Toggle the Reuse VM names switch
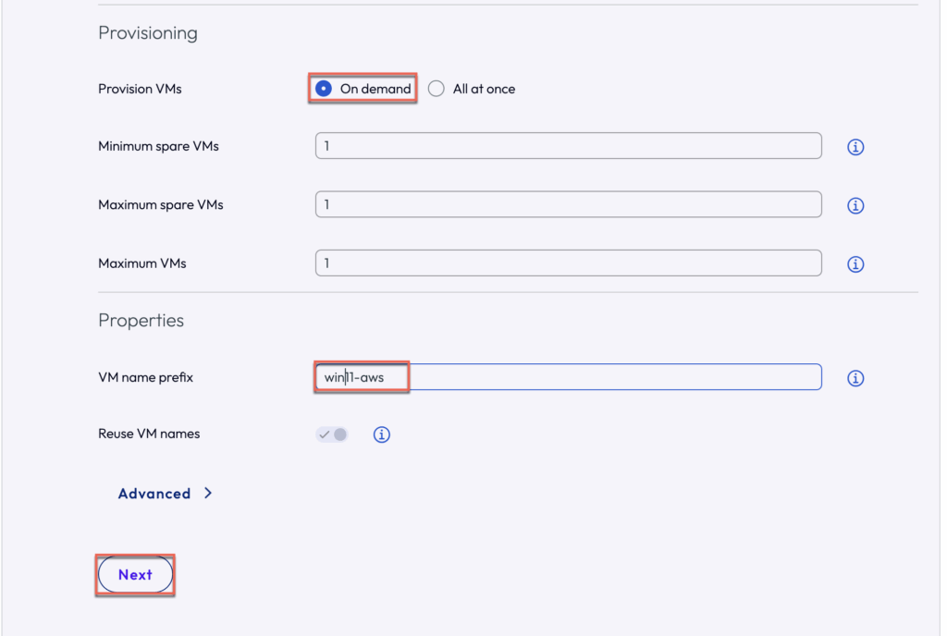This screenshot has height=636, width=947. [332, 434]
